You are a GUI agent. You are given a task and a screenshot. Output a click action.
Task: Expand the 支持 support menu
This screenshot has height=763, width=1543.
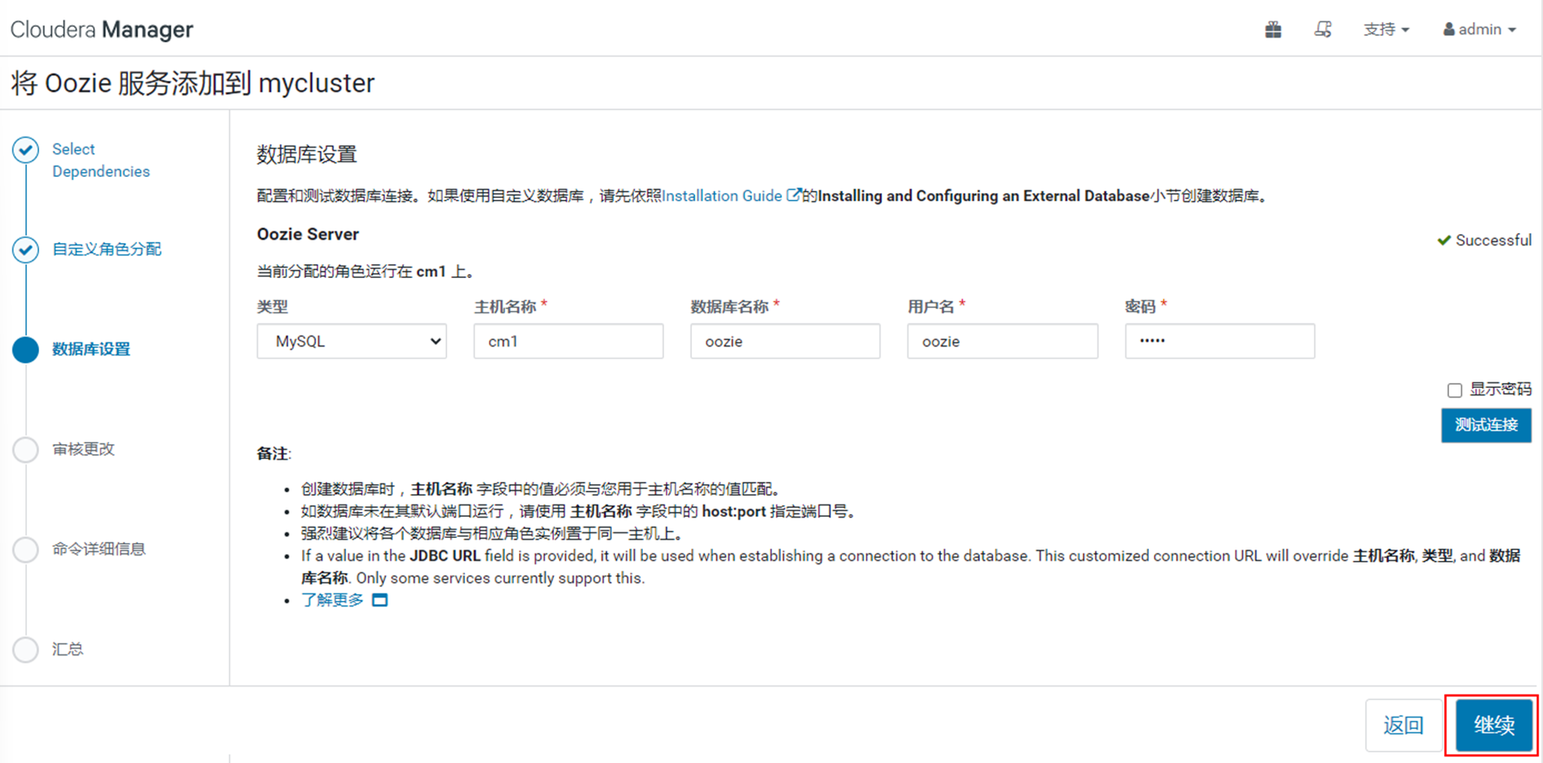[x=1386, y=30]
